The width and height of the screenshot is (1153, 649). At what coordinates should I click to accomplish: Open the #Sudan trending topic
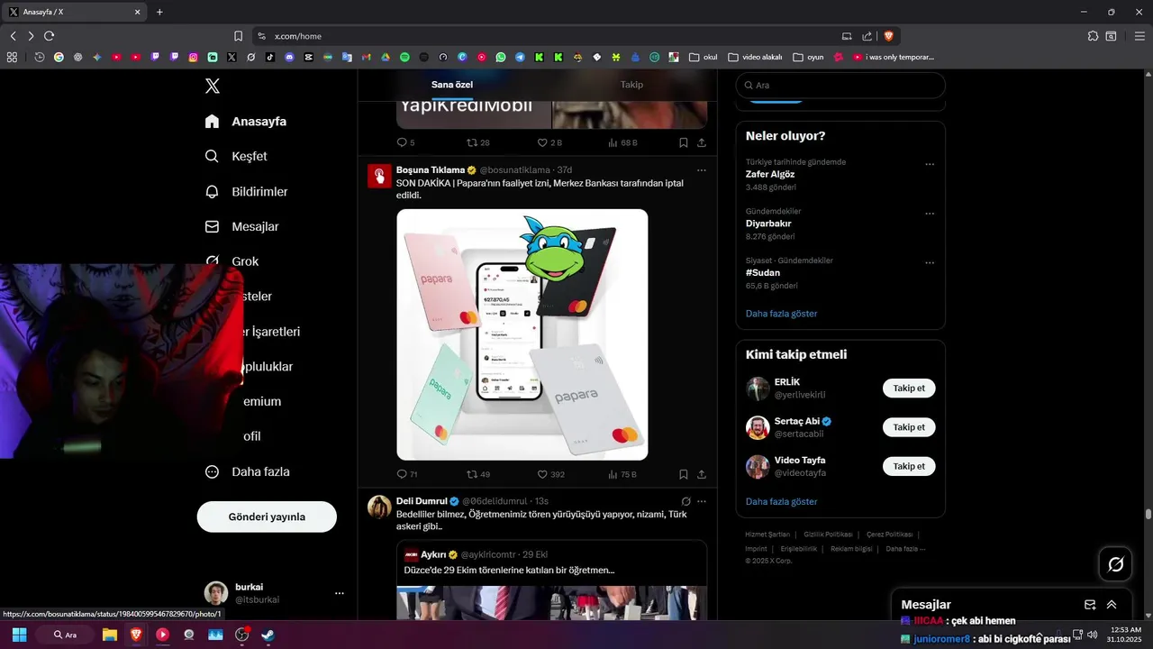763,272
